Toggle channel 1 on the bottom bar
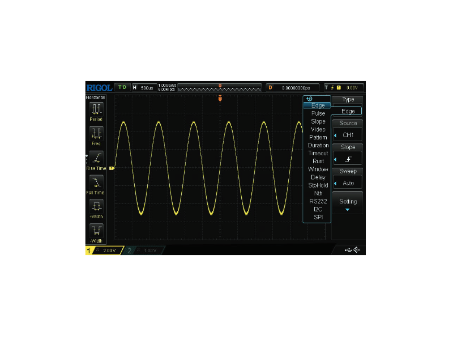This screenshot has width=453, height=340. pos(103,250)
